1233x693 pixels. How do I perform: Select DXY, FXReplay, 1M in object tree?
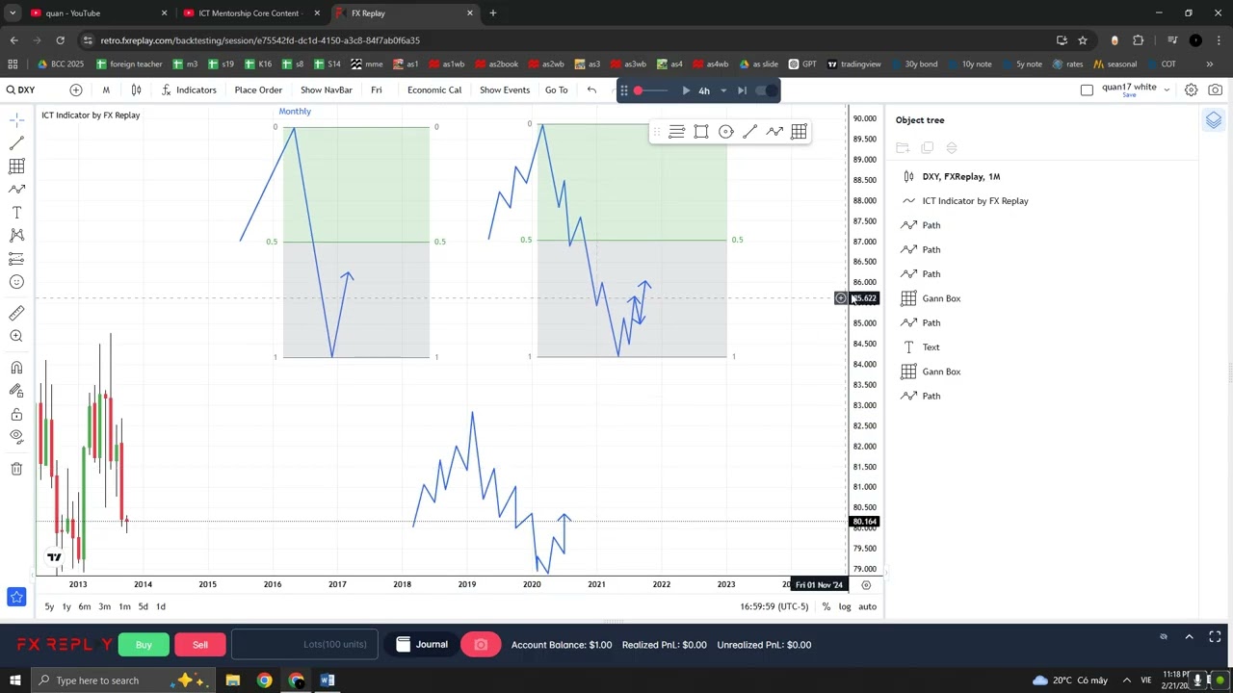pos(961,177)
